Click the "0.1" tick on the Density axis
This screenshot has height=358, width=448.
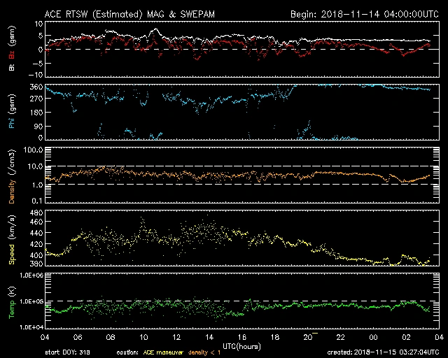(37, 201)
